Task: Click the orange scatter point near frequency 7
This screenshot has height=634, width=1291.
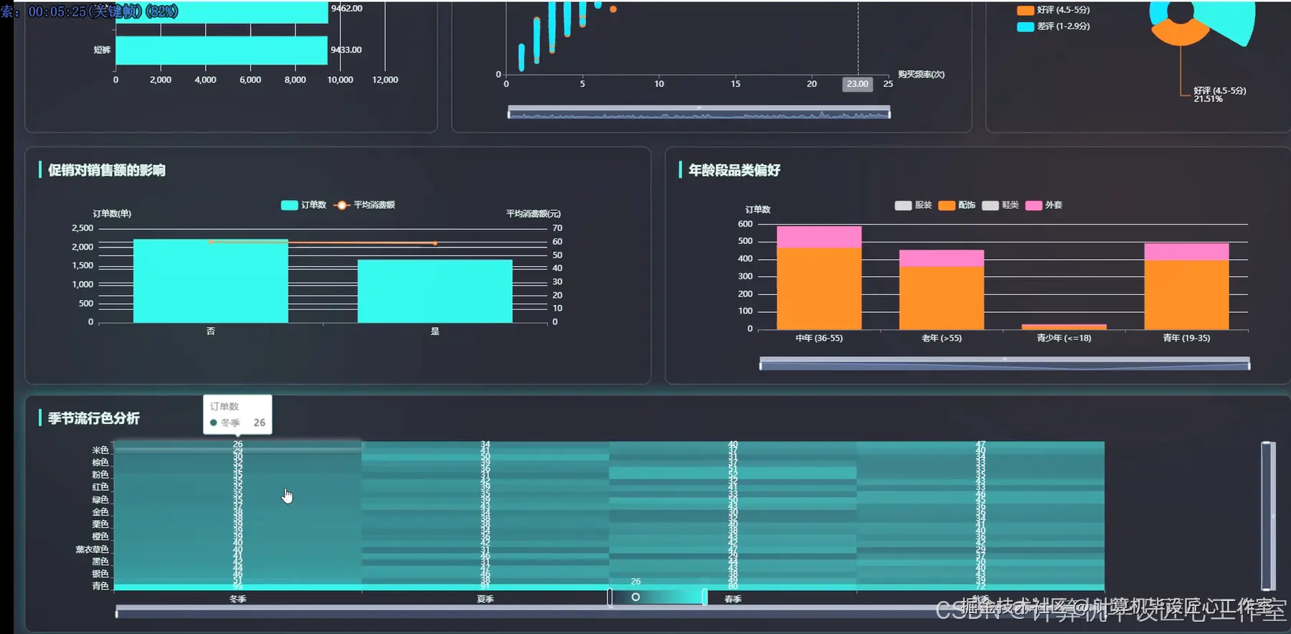Action: coord(613,9)
